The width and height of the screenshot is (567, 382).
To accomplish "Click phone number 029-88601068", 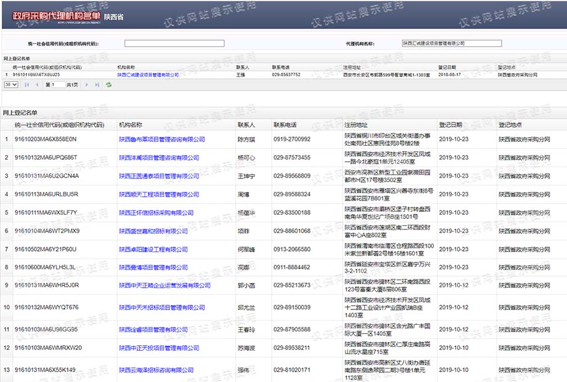I will (x=292, y=231).
